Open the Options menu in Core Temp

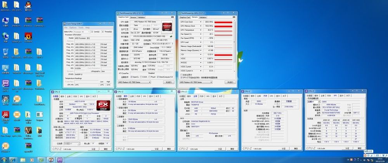tap(73, 28)
